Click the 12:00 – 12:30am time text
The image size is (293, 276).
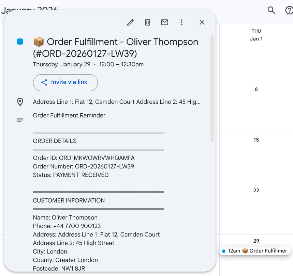(121, 64)
